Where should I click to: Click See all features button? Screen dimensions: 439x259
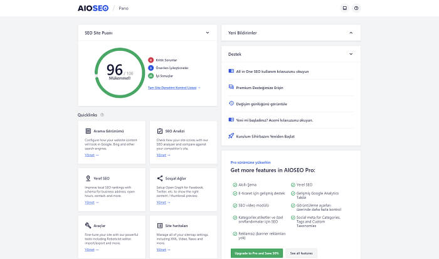301,253
